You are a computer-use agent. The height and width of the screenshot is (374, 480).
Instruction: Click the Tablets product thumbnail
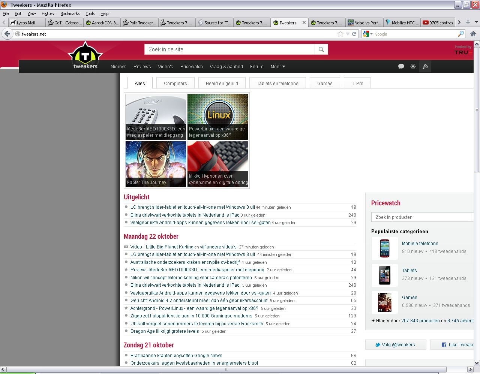click(x=384, y=275)
